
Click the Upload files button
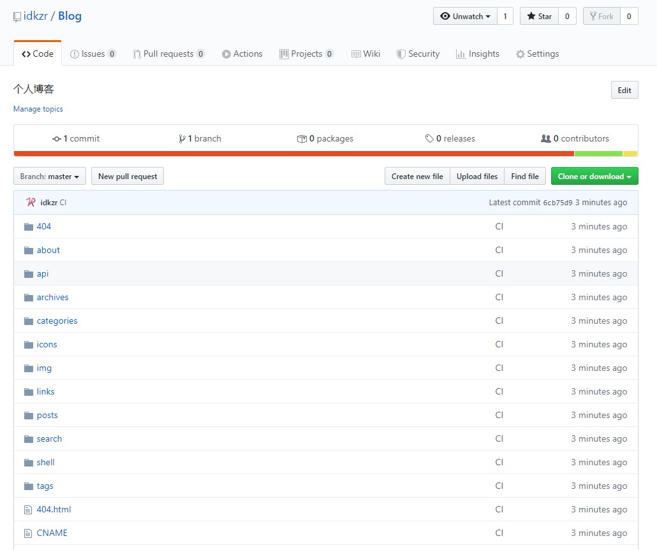pos(476,177)
